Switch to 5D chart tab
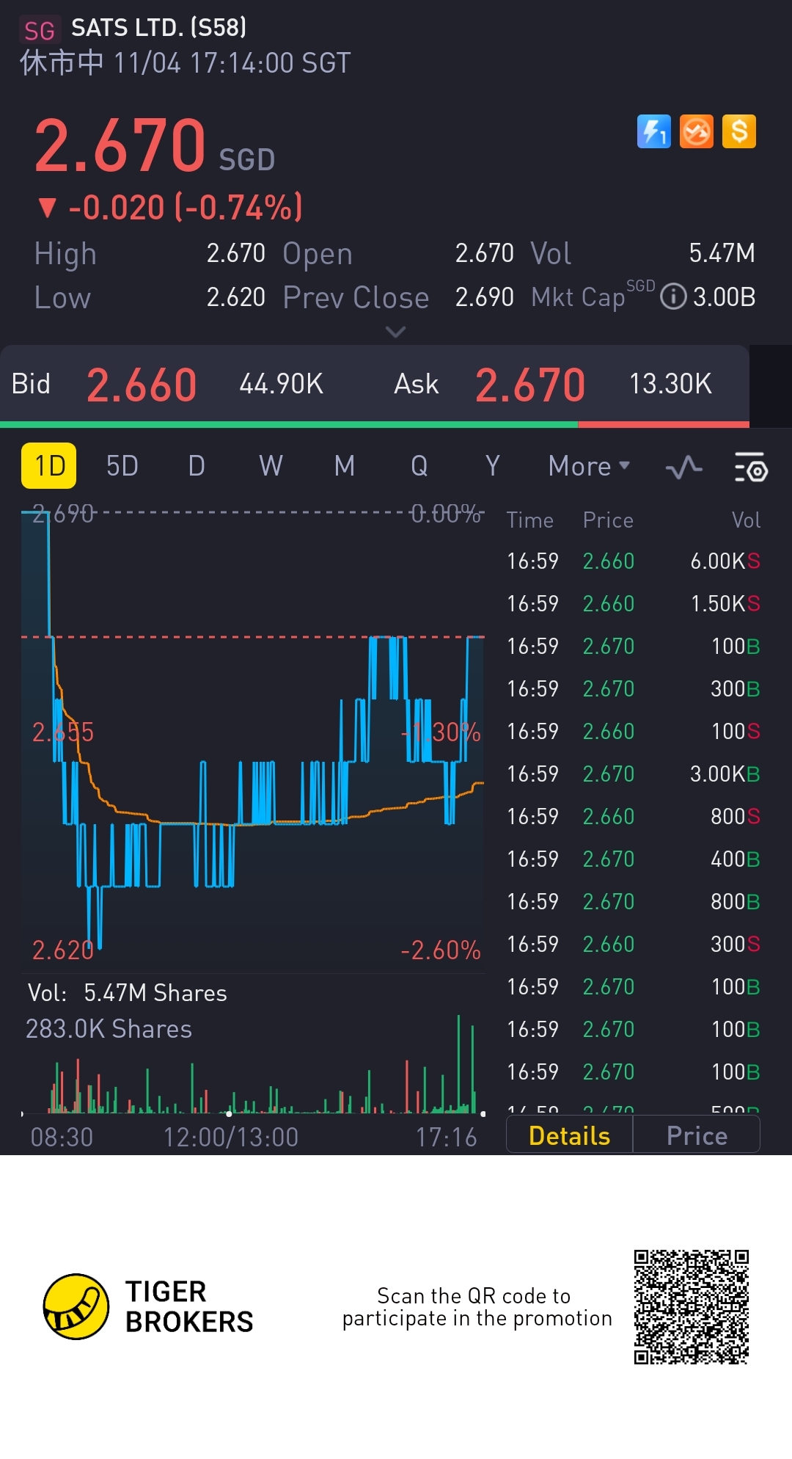 point(122,465)
